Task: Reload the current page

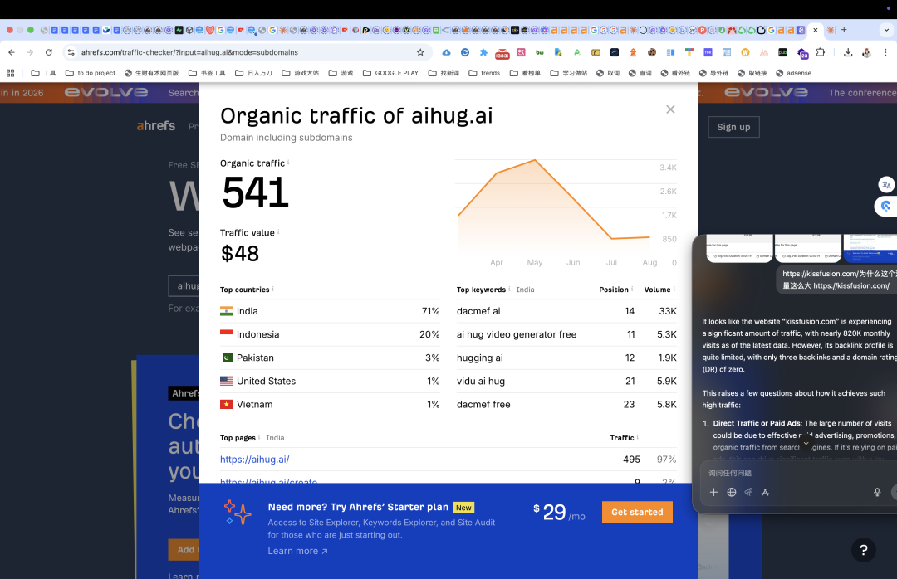Action: click(49, 52)
